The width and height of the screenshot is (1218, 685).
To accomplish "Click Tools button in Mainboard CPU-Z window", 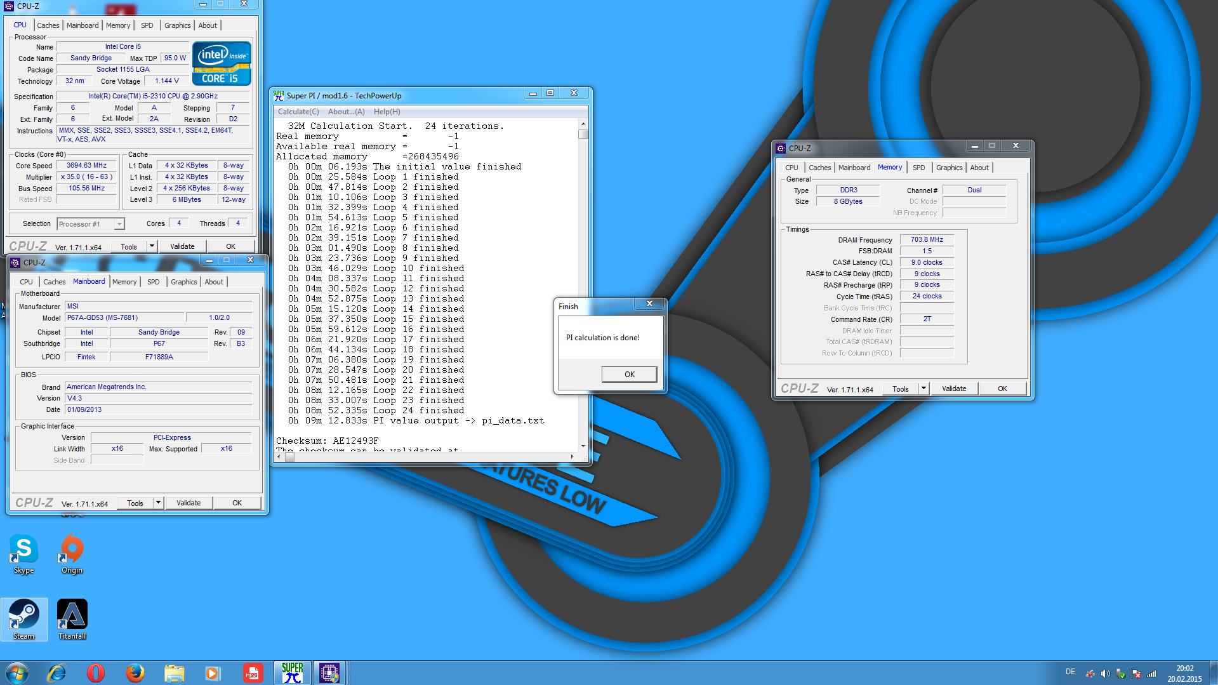I will coord(135,503).
